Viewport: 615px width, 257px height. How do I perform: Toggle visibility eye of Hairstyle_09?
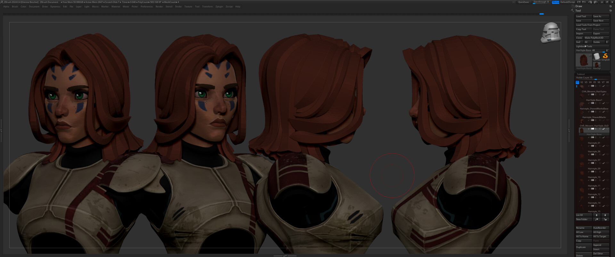coord(607,163)
